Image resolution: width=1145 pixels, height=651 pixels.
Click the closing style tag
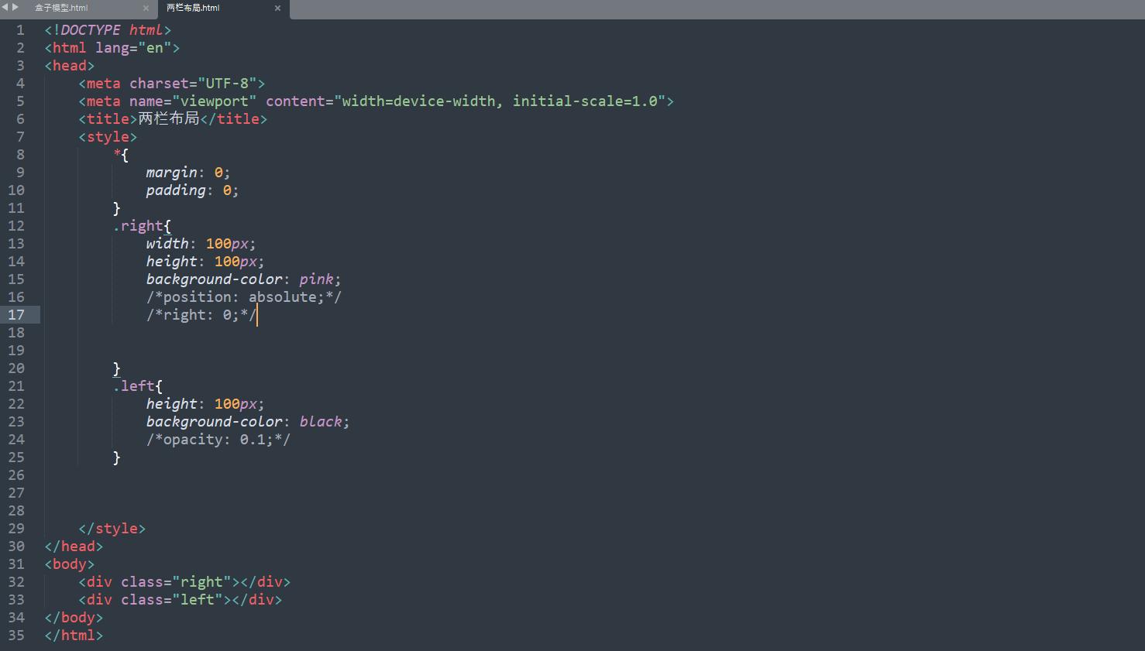[x=112, y=529]
